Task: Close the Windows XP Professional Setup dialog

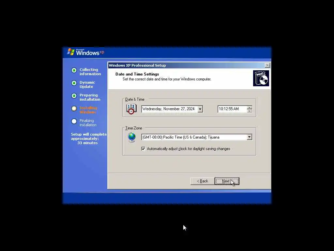Action: (x=267, y=65)
